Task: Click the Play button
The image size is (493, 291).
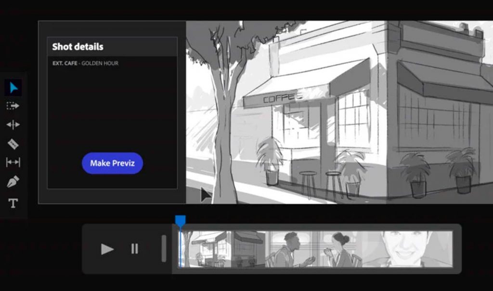Action: point(107,249)
